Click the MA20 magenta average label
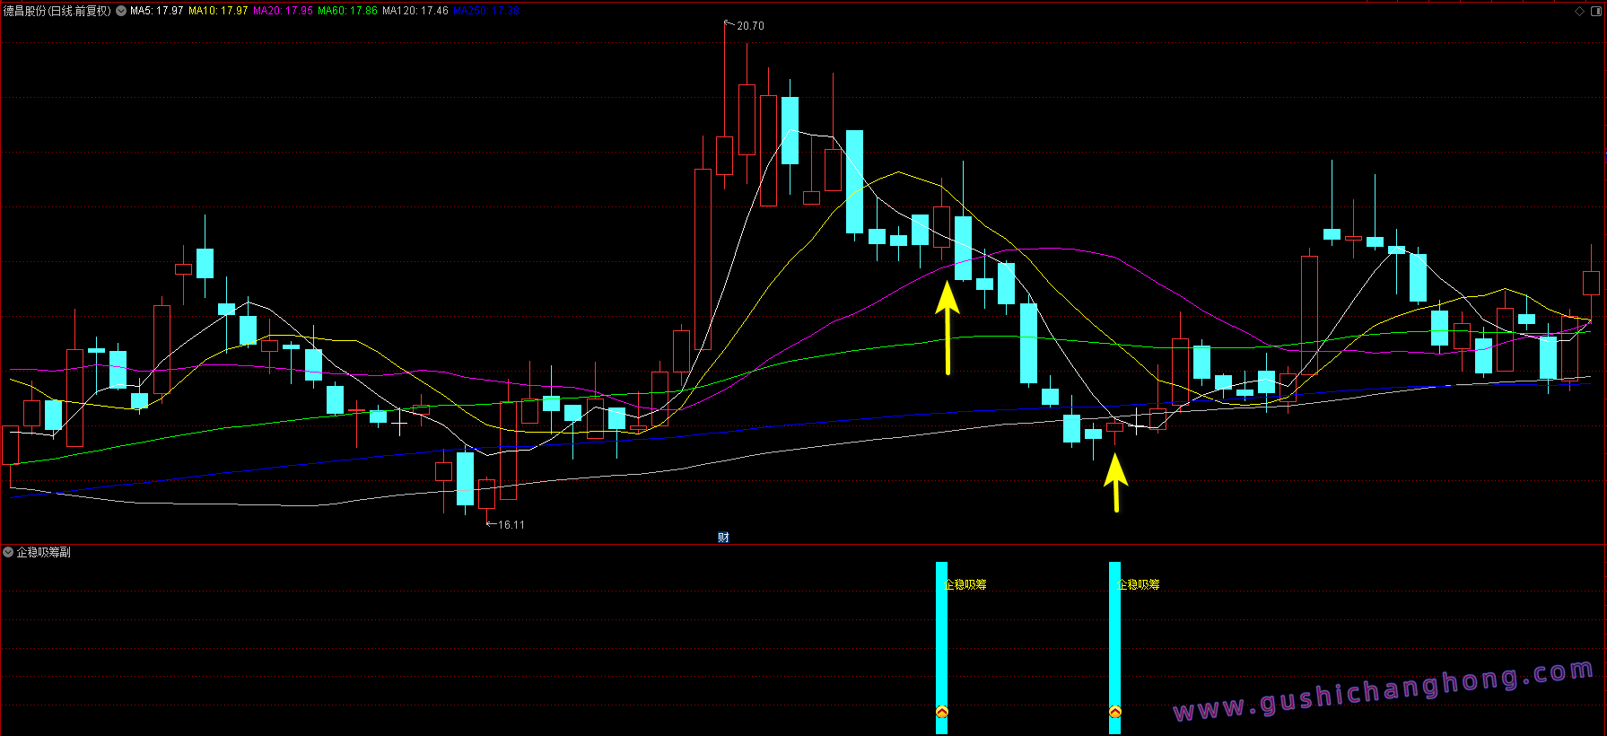The image size is (1607, 736). (x=283, y=12)
